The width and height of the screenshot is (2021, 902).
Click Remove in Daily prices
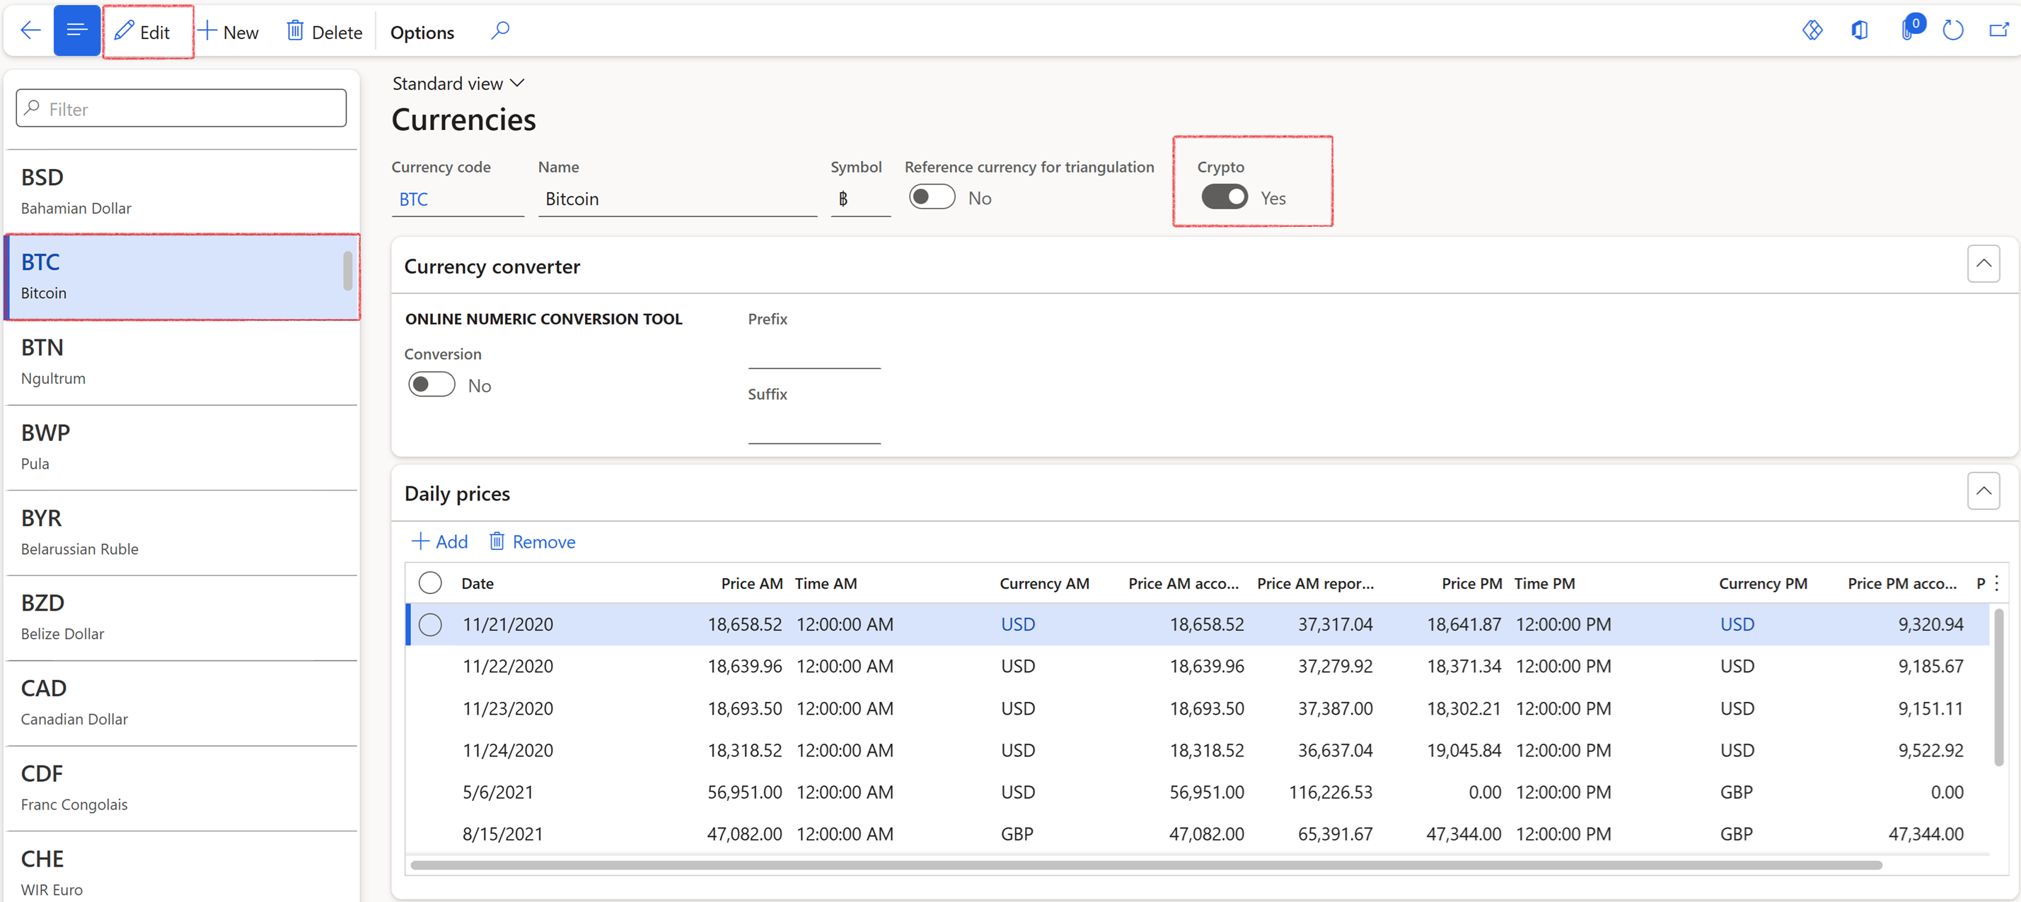pyautogui.click(x=532, y=541)
